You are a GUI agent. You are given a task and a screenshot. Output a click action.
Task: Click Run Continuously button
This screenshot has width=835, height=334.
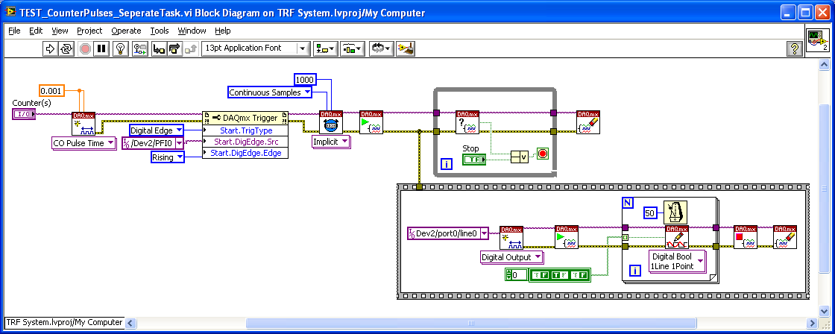[66, 48]
